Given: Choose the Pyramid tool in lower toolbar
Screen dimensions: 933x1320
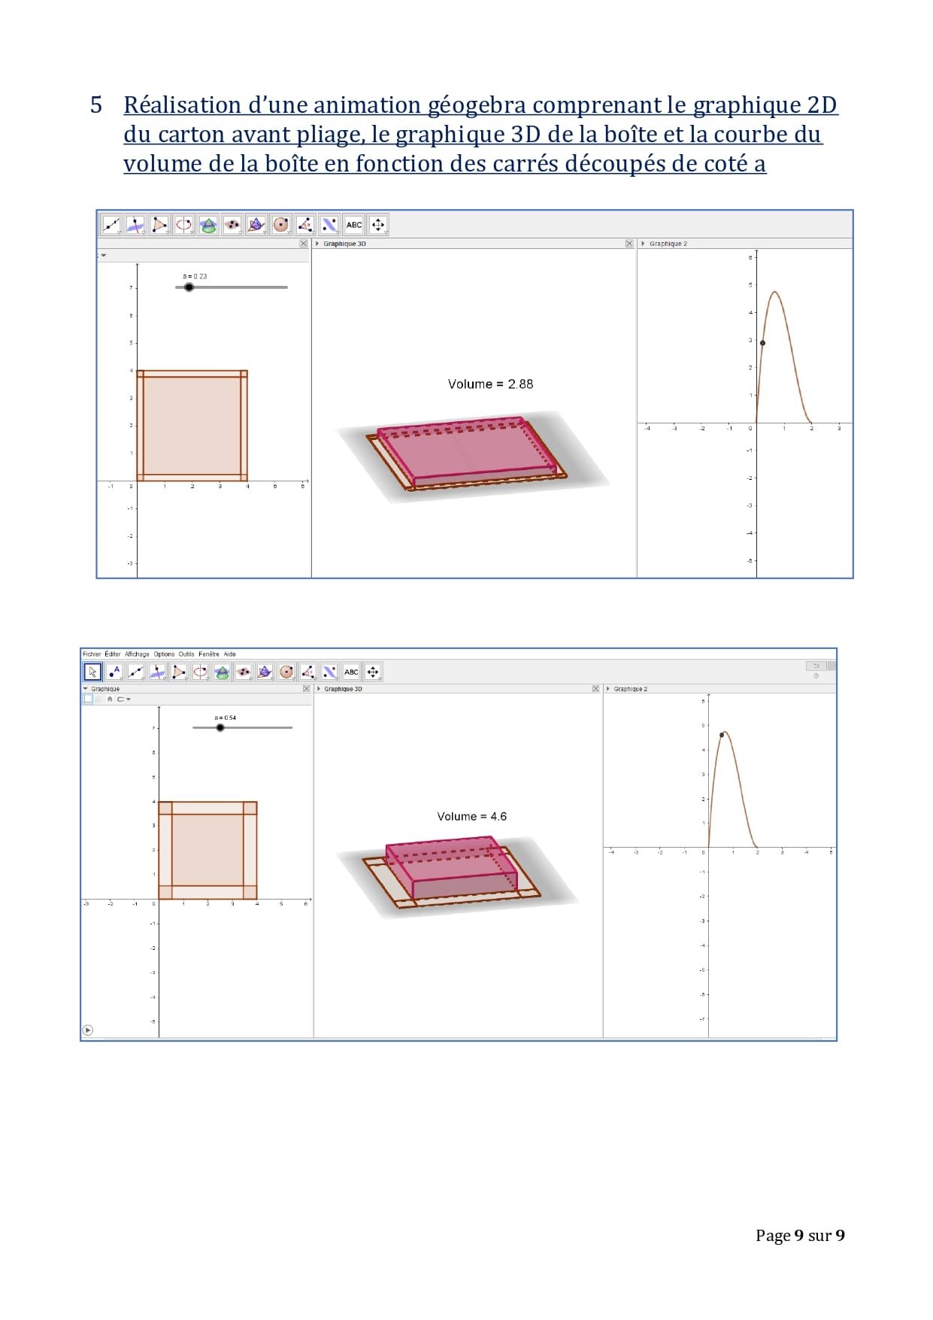Looking at the screenshot, I should click(x=265, y=672).
